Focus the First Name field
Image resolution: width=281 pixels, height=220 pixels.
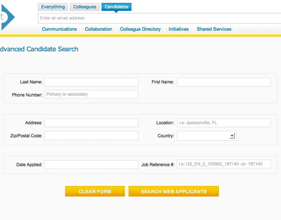click(x=224, y=82)
